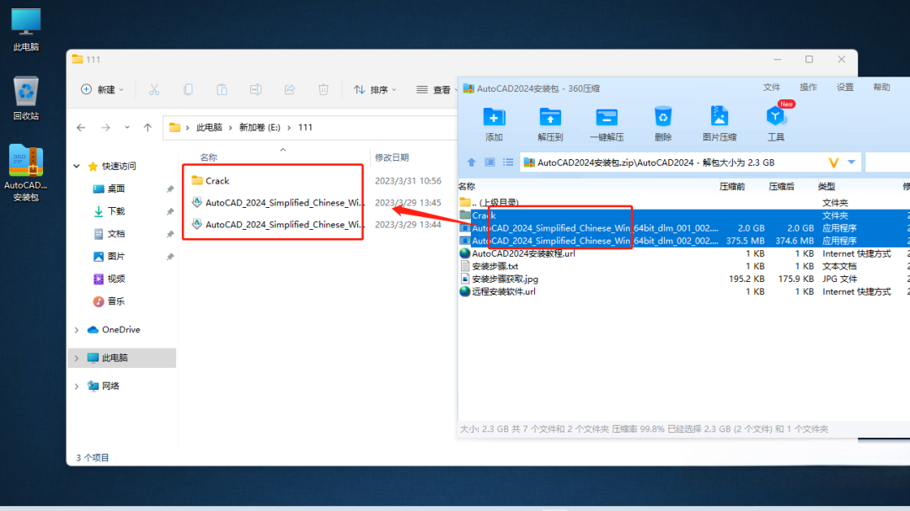Click 新加卷 (E:) breadcrumb segment
Screen dimensions: 910x511
[260, 128]
